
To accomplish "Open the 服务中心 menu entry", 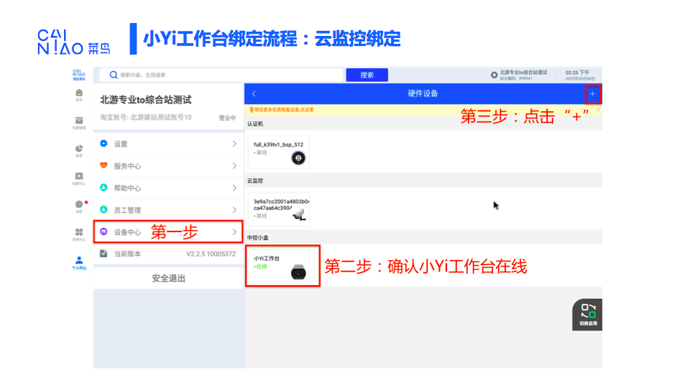I will click(x=168, y=166).
